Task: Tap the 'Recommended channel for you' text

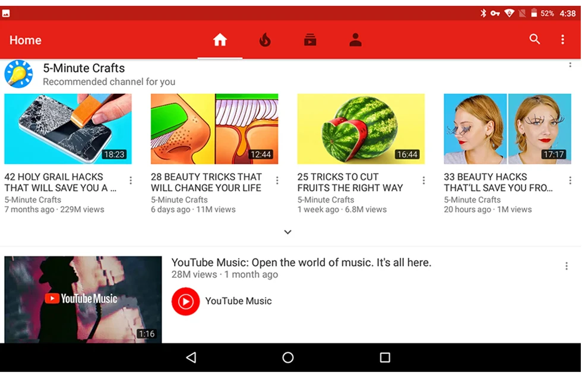Action: [109, 81]
